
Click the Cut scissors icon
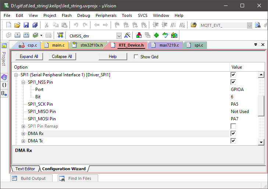pos(46,25)
